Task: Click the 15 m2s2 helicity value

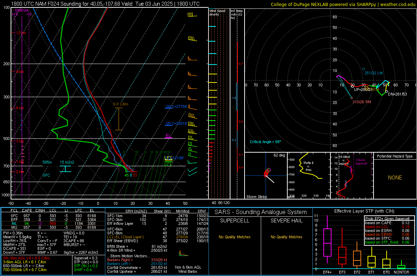Action: (x=67, y=162)
